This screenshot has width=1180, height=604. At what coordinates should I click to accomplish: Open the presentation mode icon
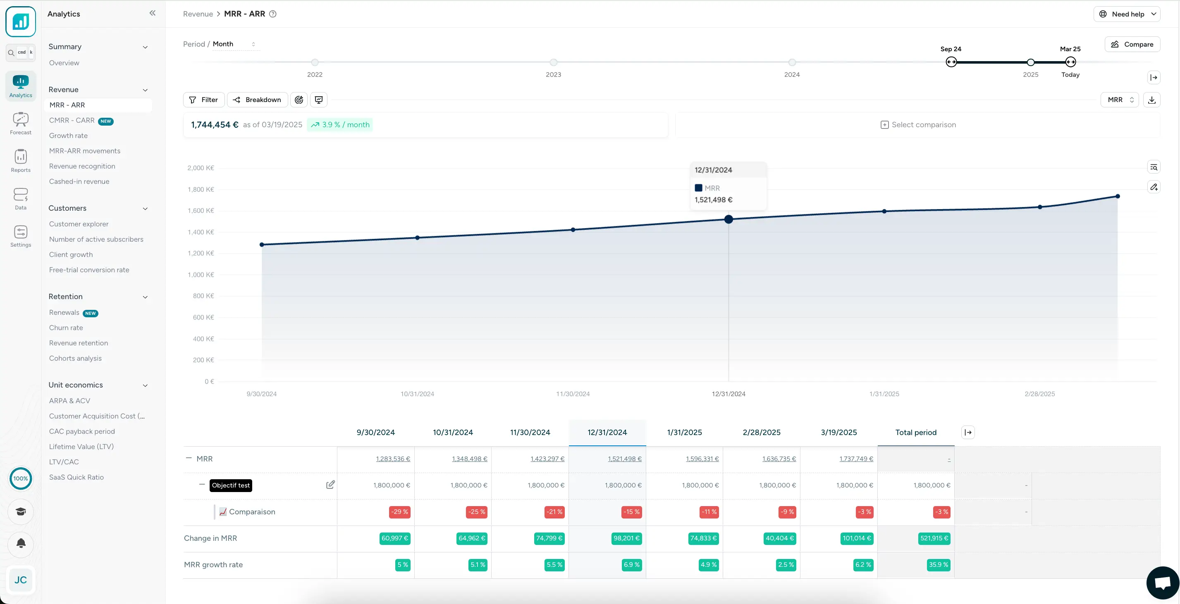(319, 100)
